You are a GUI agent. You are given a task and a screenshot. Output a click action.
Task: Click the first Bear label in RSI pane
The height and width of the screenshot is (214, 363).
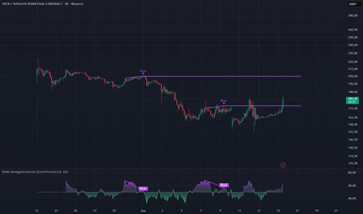tap(143, 188)
